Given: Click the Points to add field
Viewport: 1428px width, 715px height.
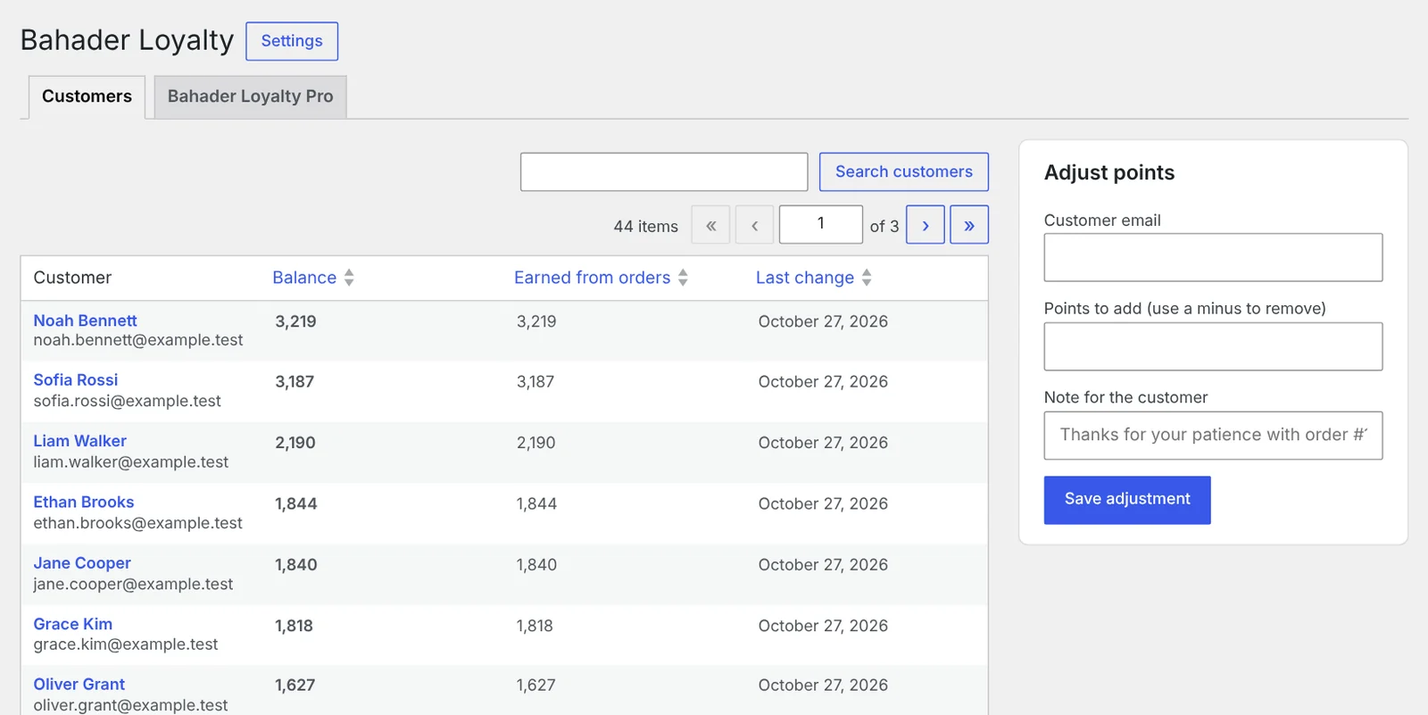Looking at the screenshot, I should pyautogui.click(x=1213, y=346).
